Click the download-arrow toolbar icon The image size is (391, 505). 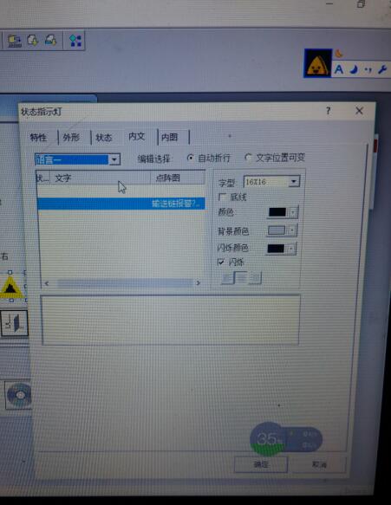[33, 40]
